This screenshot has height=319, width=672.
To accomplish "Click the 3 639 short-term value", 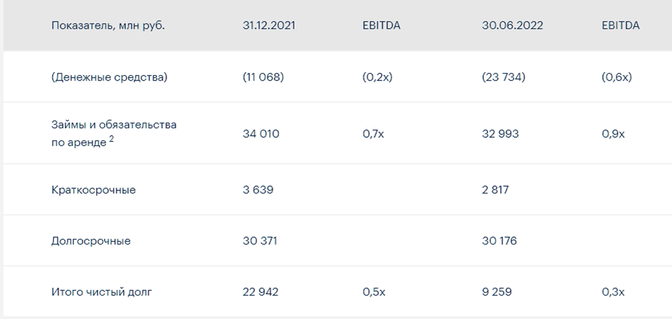I will click(258, 189).
